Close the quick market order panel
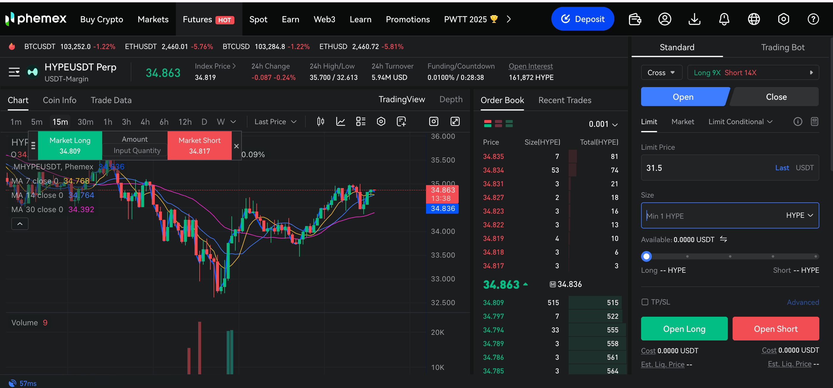 [x=236, y=146]
